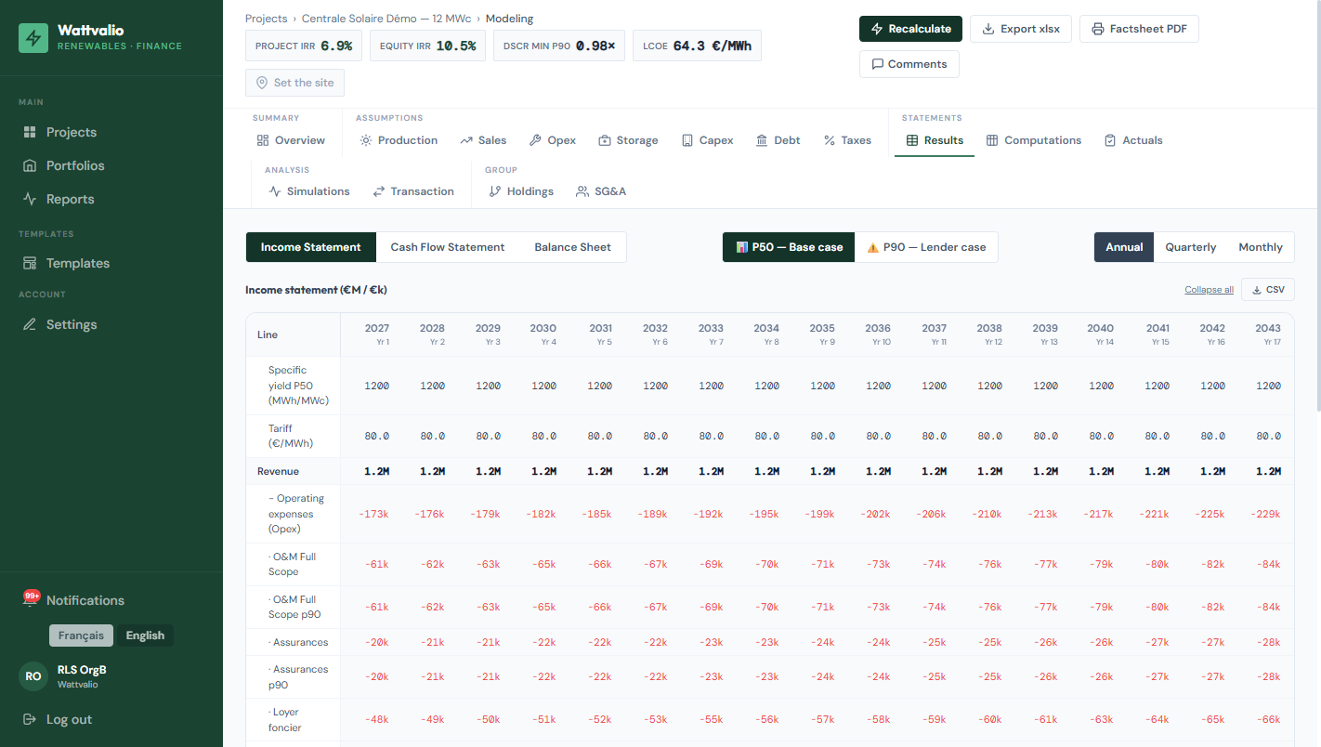Screen dimensions: 1321x747
Task: Open the Opex assumptions tab
Action: pos(553,140)
